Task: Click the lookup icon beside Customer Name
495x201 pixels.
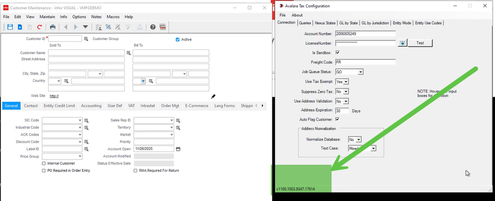Action: coord(129,53)
